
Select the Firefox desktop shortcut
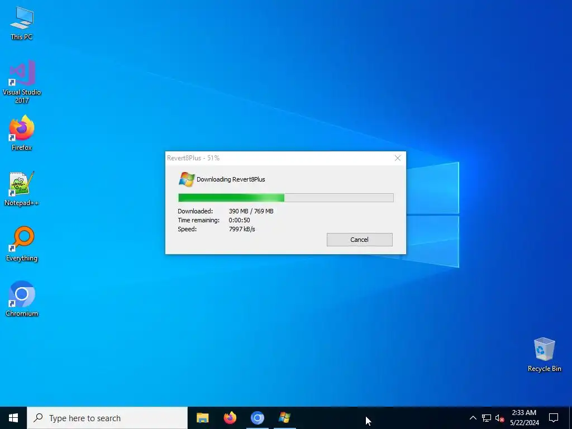click(22, 133)
